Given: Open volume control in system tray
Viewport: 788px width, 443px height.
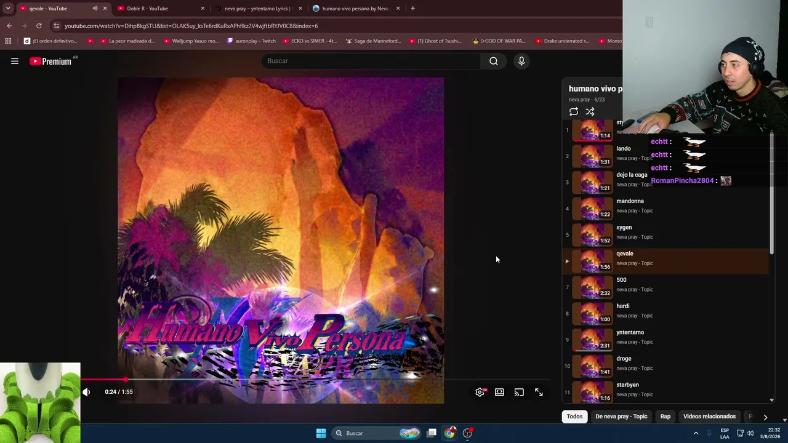Looking at the screenshot, I should (750, 433).
